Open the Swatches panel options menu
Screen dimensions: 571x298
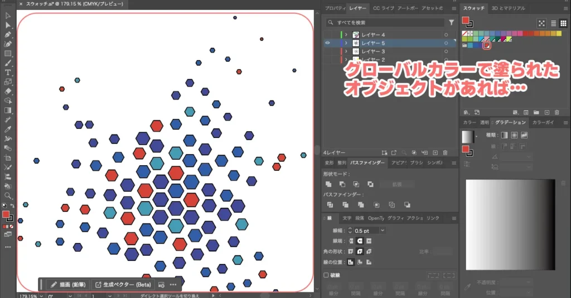click(566, 8)
